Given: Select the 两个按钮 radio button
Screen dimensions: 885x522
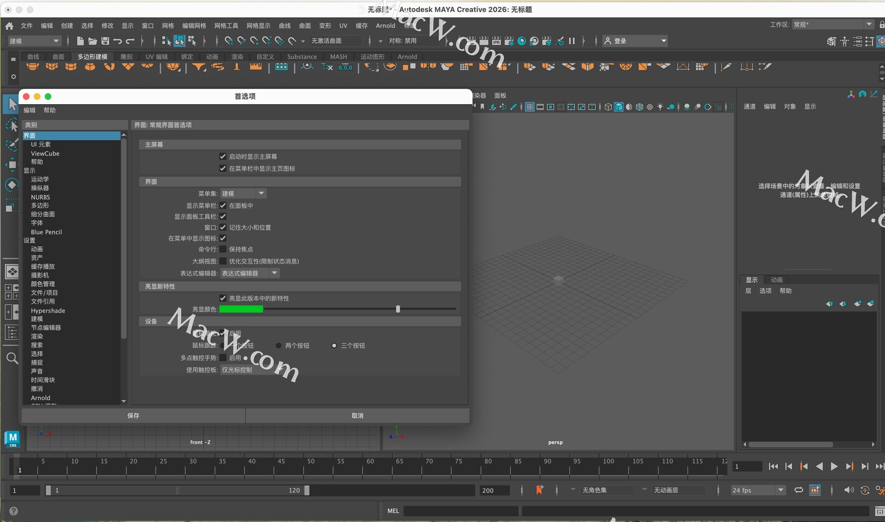Looking at the screenshot, I should 278,346.
